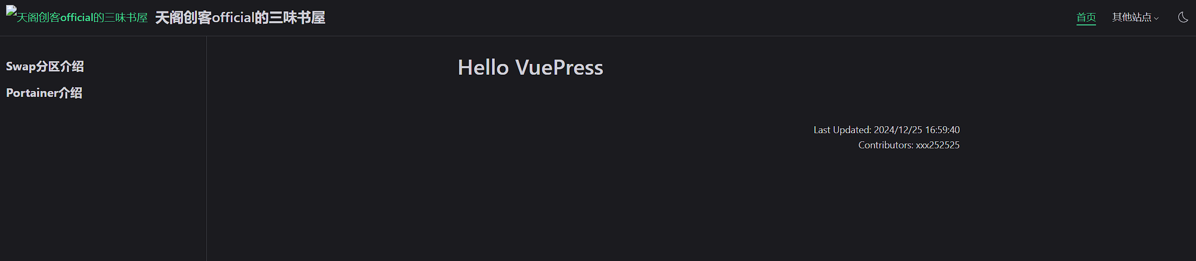Viewport: 1196px width, 261px height.
Task: Click the green logo alt text link
Action: (82, 18)
